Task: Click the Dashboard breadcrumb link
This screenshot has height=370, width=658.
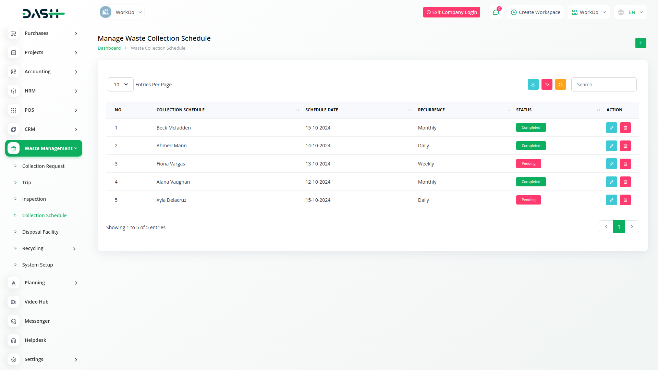Action: (x=109, y=48)
